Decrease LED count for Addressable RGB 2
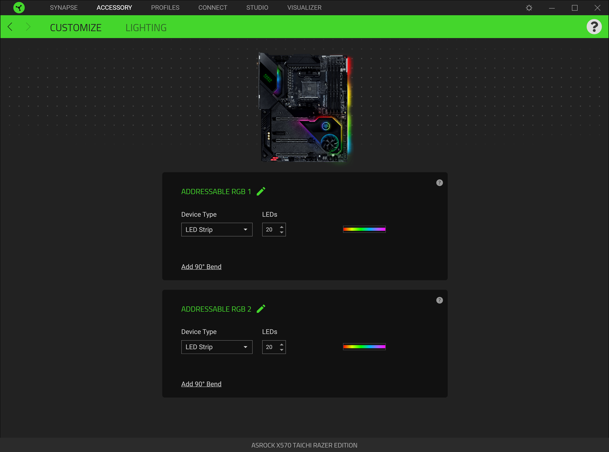609x452 pixels. (282, 350)
